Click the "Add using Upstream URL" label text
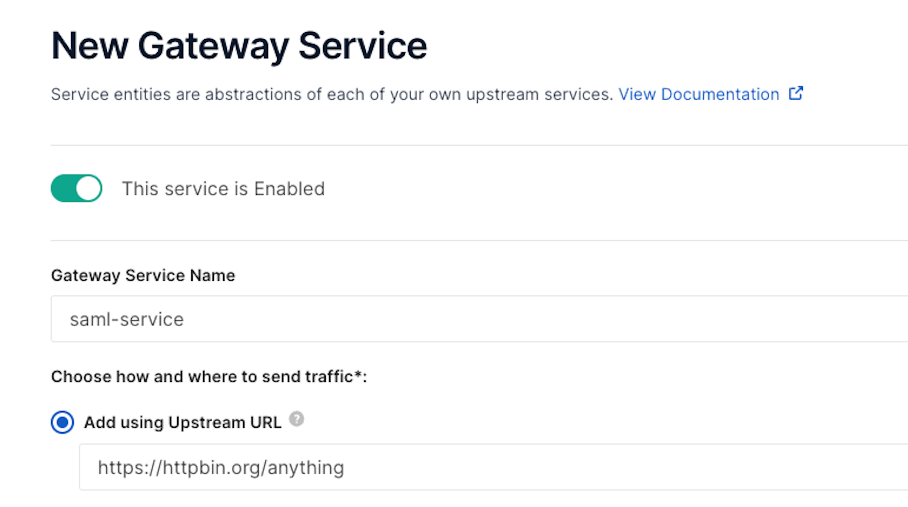This screenshot has height=507, width=908. click(x=183, y=422)
